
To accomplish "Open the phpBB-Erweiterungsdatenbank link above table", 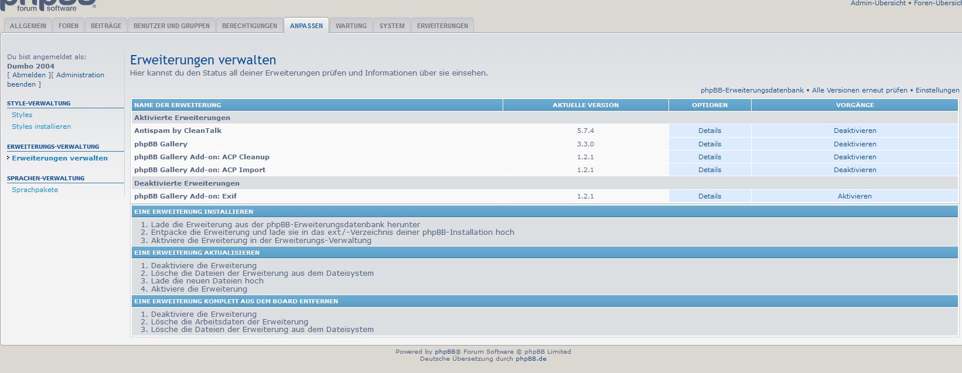I will 752,90.
